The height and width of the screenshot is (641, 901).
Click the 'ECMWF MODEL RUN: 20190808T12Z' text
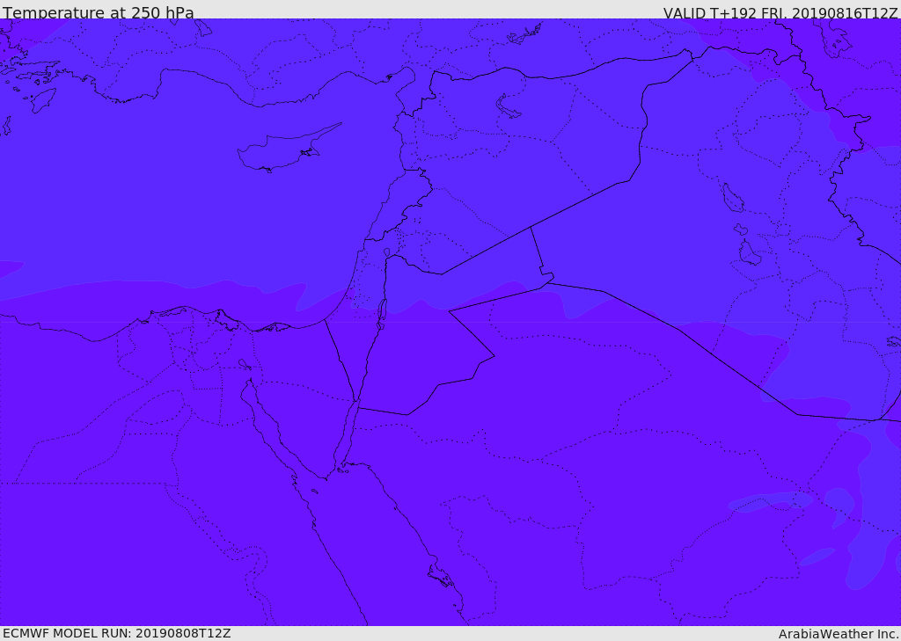tap(117, 633)
